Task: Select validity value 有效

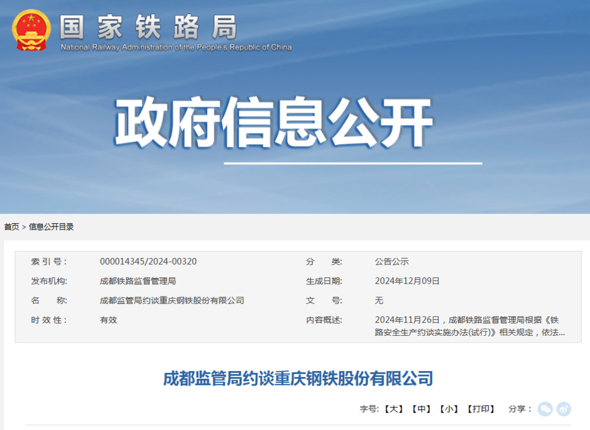Action: [x=108, y=320]
